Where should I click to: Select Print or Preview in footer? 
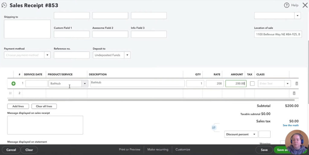[129, 150]
